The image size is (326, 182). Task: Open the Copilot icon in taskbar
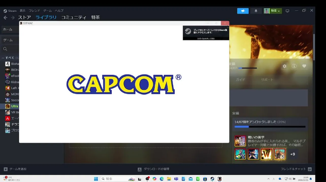[x=154, y=179]
